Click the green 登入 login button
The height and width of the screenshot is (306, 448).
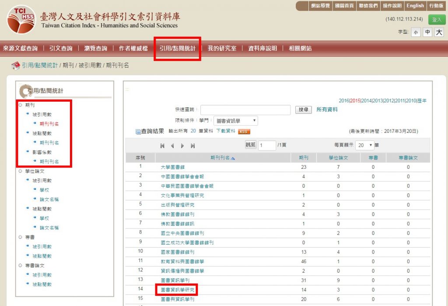[437, 20]
